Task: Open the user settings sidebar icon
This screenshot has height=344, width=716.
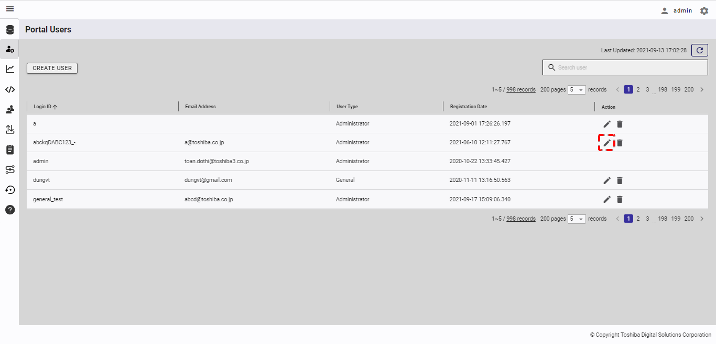Action: coord(9,49)
